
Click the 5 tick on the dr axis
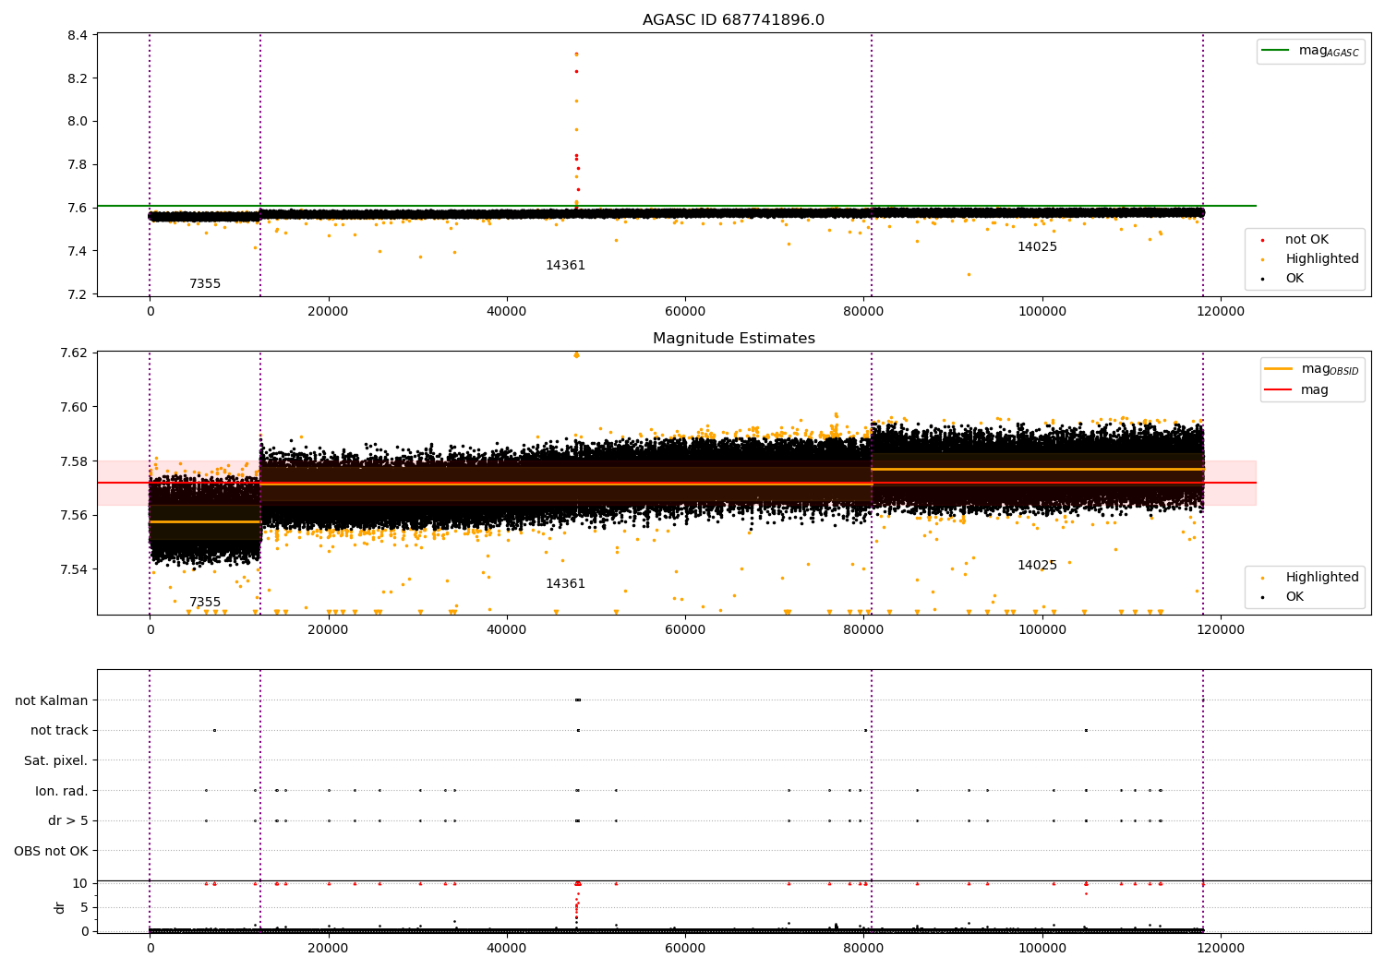pos(85,907)
